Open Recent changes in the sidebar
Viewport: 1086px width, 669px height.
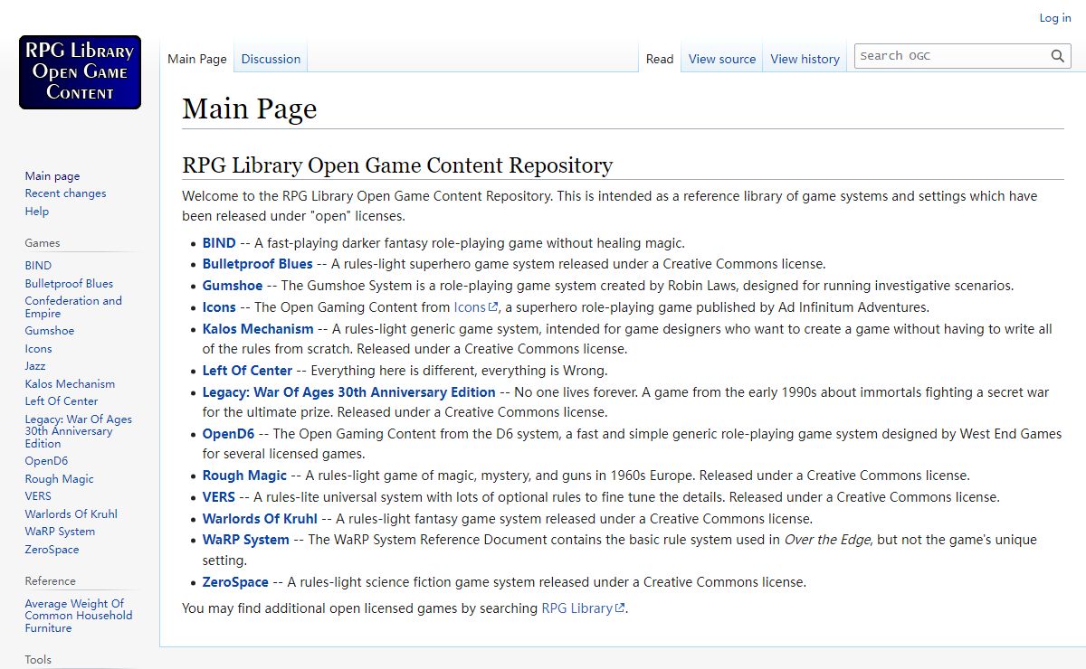click(65, 193)
